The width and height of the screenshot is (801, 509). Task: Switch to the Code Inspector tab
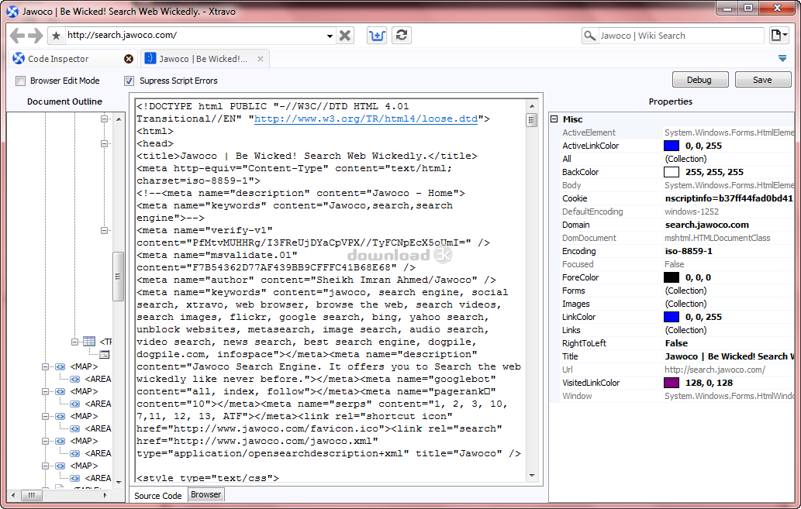[73, 59]
